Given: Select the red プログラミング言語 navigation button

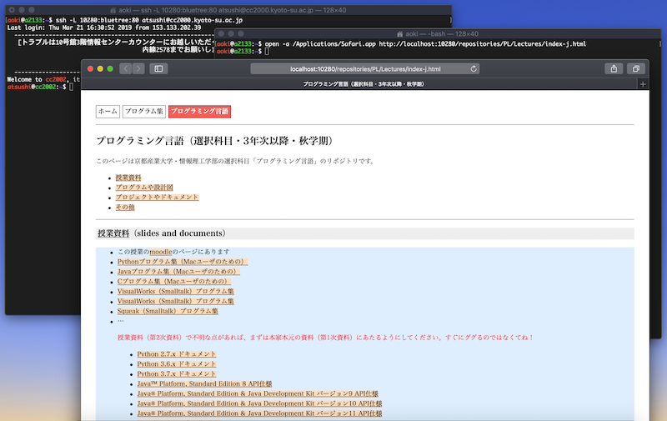Looking at the screenshot, I should point(199,112).
